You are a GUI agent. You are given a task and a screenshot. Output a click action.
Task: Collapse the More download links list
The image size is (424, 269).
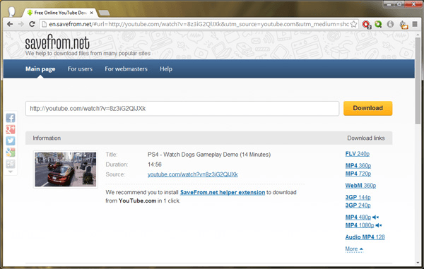[x=354, y=249]
